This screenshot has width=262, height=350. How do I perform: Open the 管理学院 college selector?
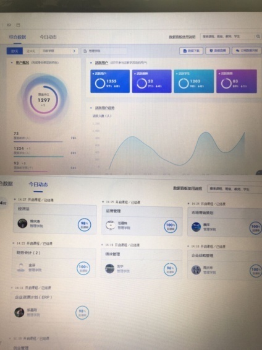pyautogui.click(x=104, y=51)
